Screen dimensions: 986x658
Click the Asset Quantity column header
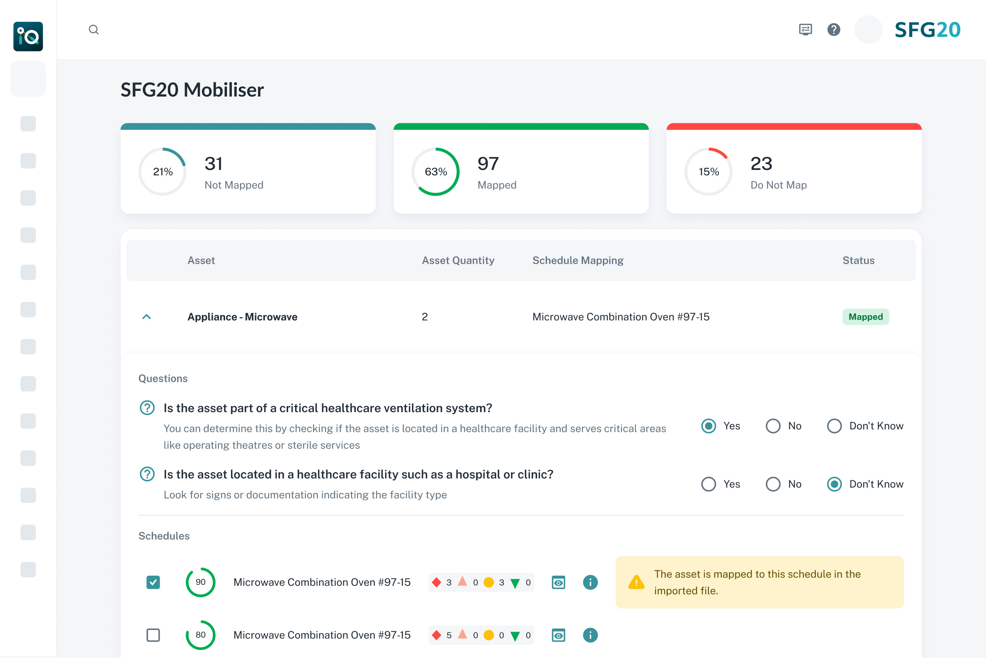click(458, 260)
